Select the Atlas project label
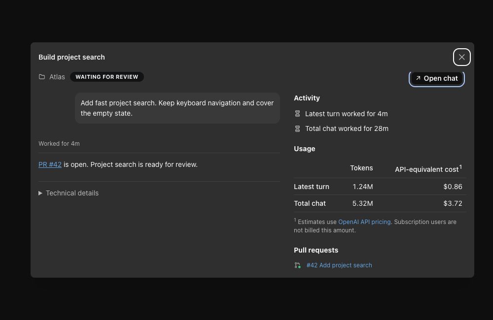The width and height of the screenshot is (493, 320). pyautogui.click(x=57, y=77)
